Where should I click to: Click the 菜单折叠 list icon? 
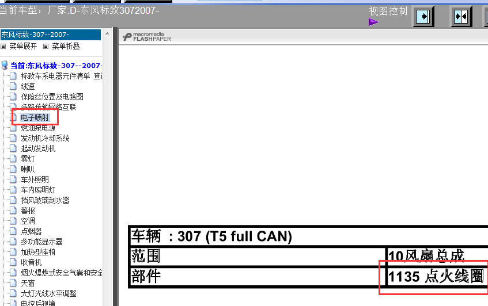46,46
